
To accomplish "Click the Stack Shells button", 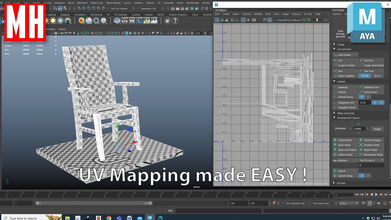I will (345, 145).
